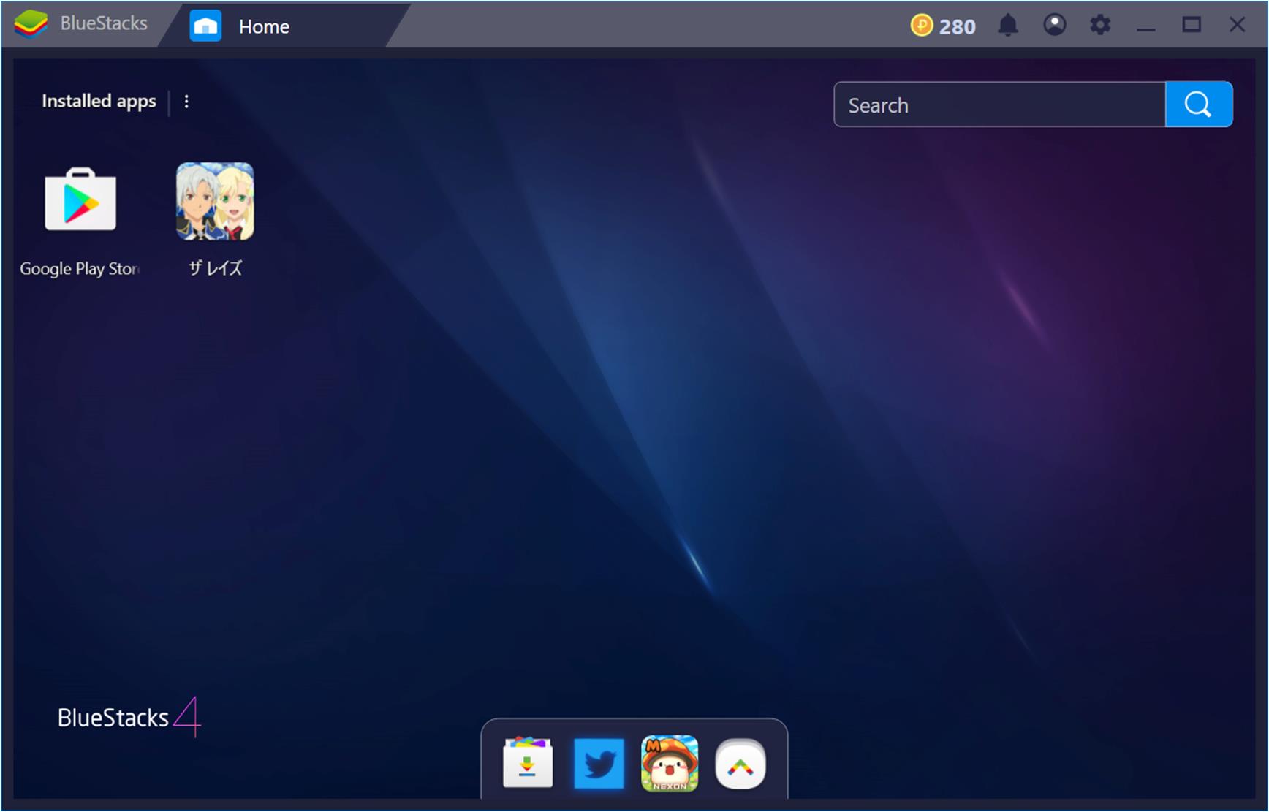Image resolution: width=1269 pixels, height=812 pixels.
Task: Launch the Nexon MapleStory M dock icon
Action: 670,763
